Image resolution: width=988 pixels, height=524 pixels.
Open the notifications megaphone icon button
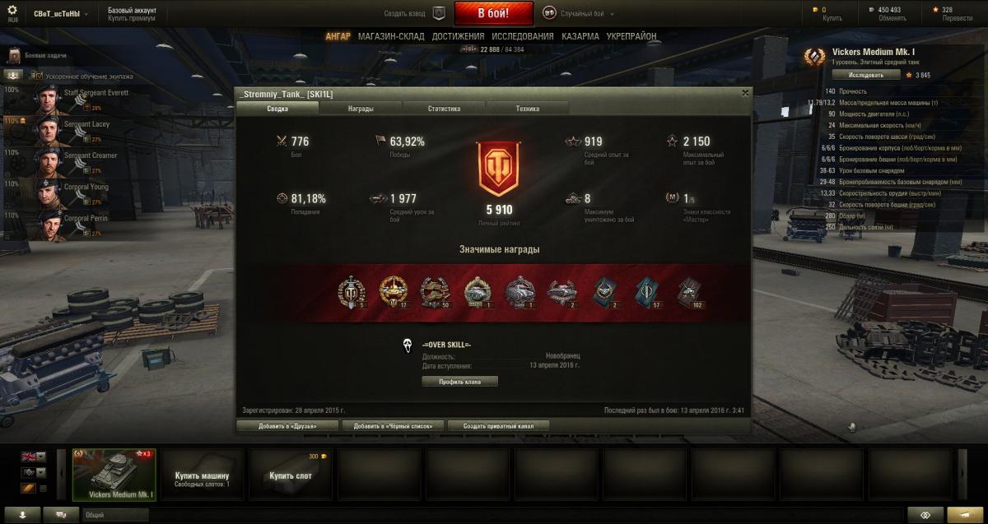[x=959, y=515]
